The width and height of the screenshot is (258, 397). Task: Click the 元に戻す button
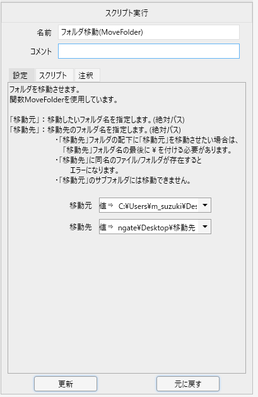[x=188, y=384]
